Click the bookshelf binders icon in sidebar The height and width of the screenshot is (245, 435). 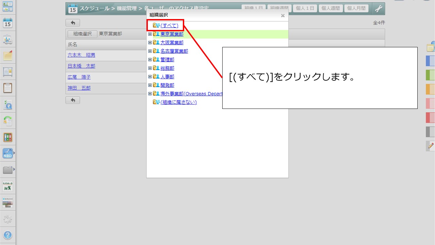(7, 137)
